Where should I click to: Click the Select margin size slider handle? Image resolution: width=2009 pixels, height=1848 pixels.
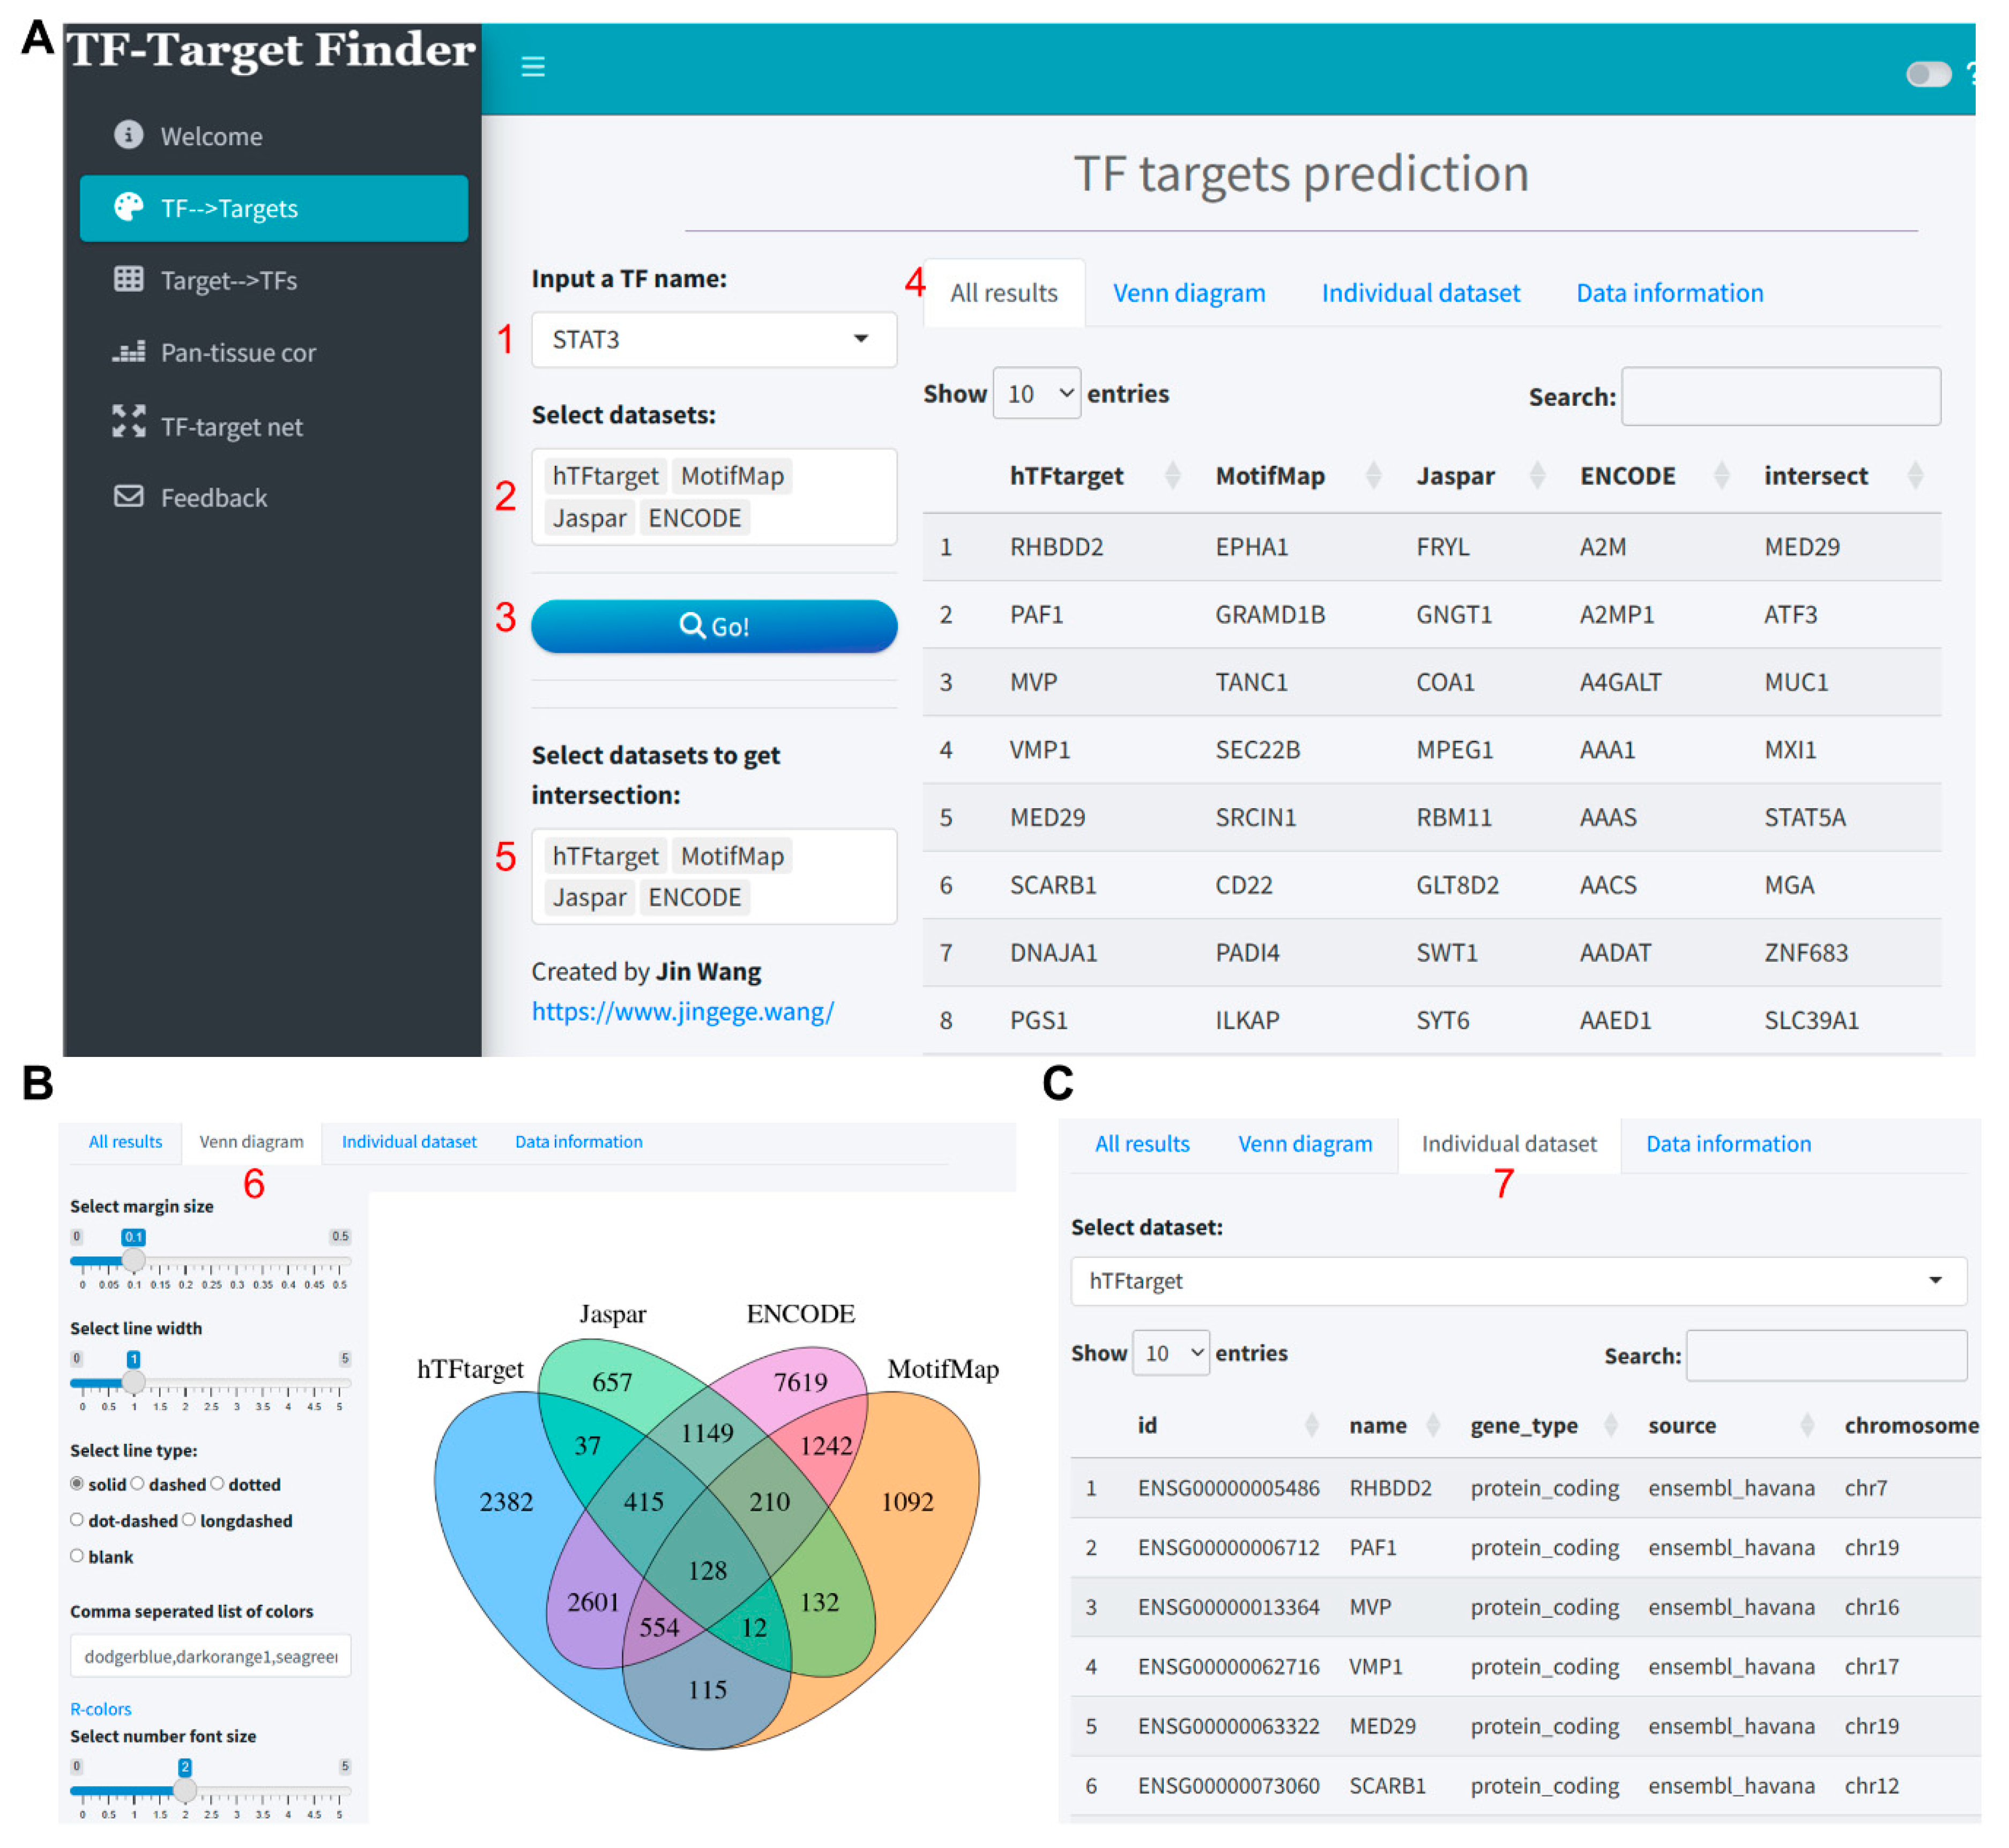pos(133,1260)
